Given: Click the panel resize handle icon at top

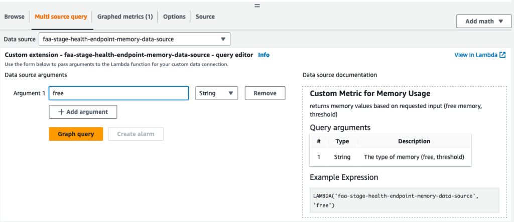Looking at the screenshot, I should [258, 6].
